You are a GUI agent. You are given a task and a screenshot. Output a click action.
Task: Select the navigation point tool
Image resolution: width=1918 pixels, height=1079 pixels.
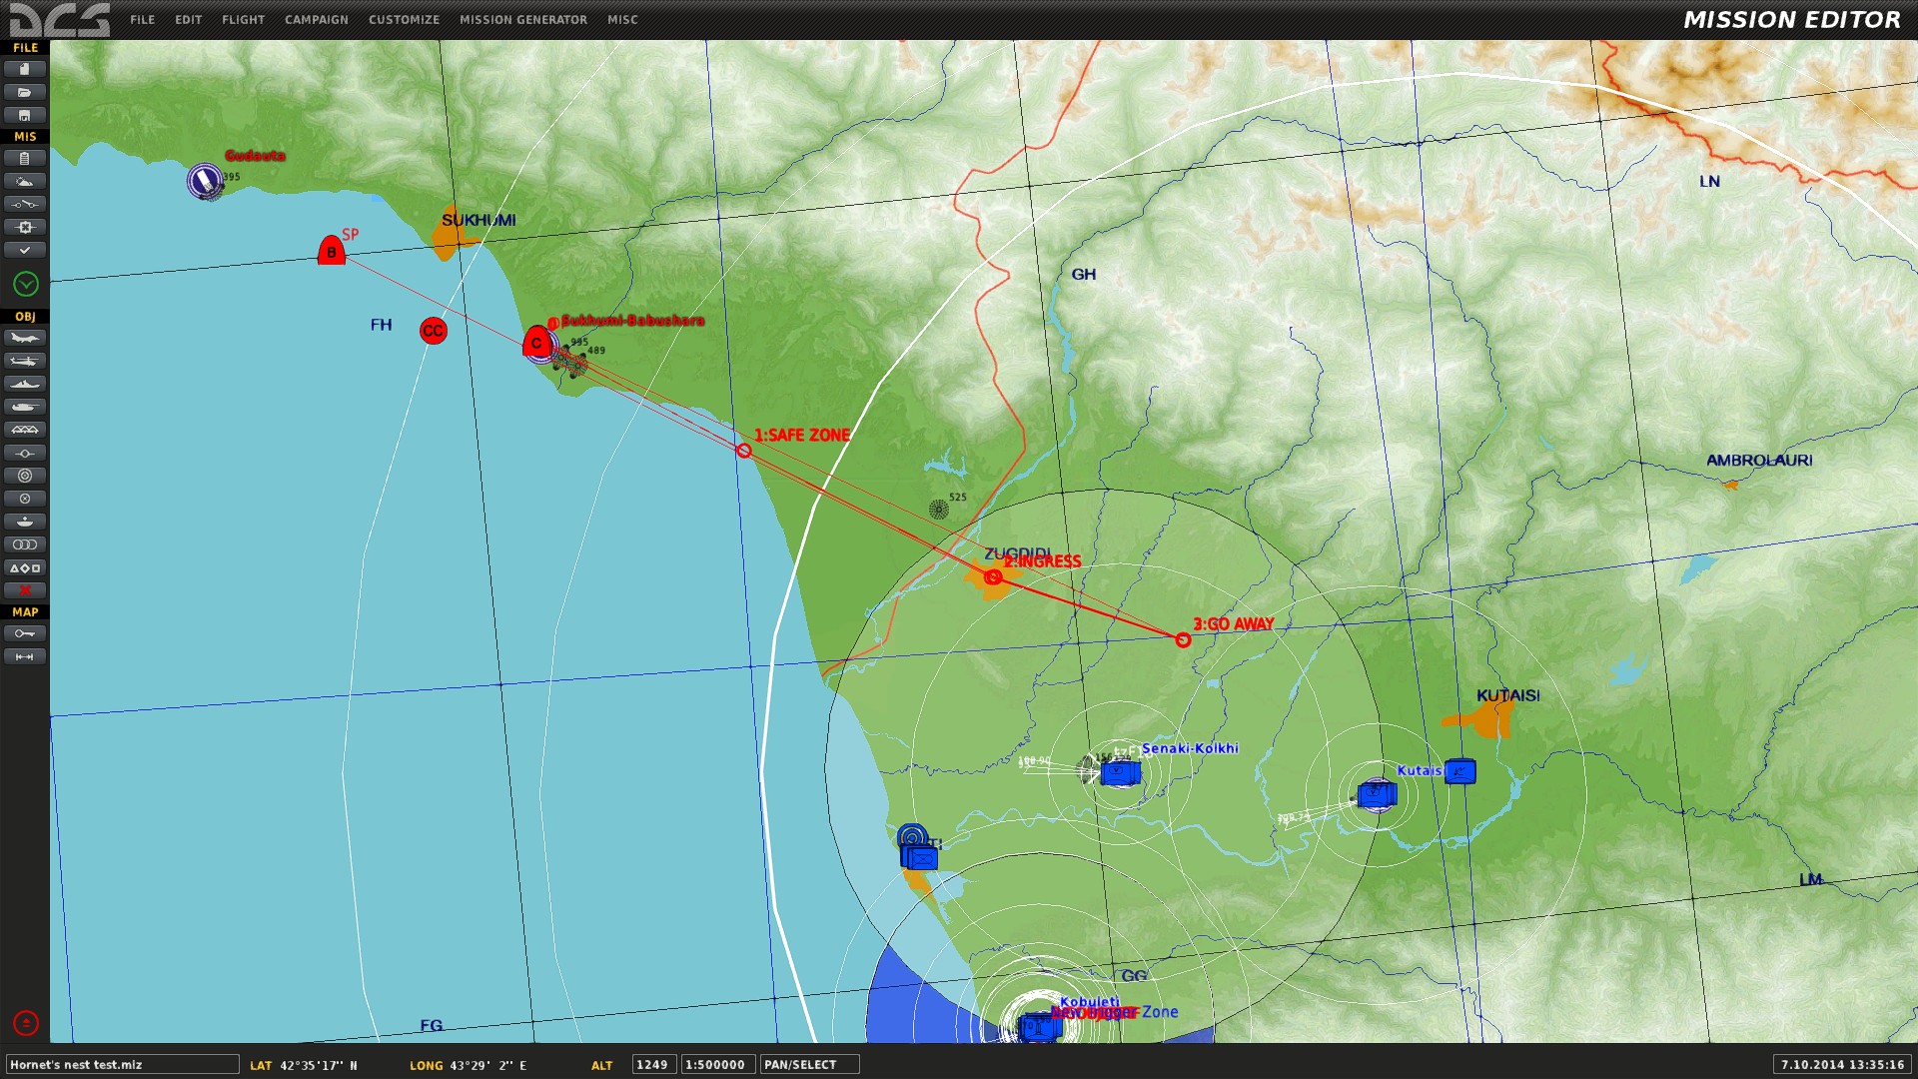(25, 453)
